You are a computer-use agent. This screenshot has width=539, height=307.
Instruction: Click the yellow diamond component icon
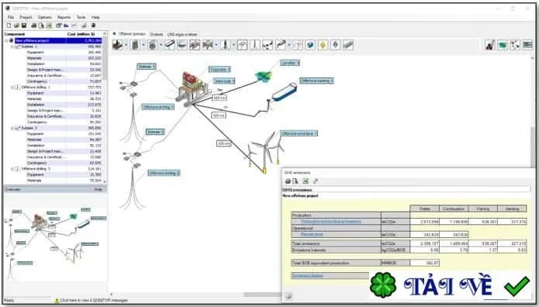[323, 45]
